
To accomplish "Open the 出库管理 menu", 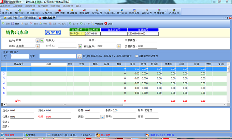I will point(30,6).
